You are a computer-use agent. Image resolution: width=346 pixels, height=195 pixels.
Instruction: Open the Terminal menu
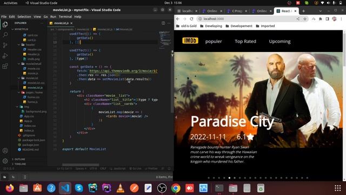[x=65, y=17]
